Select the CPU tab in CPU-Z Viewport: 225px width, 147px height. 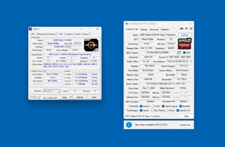point(33,34)
